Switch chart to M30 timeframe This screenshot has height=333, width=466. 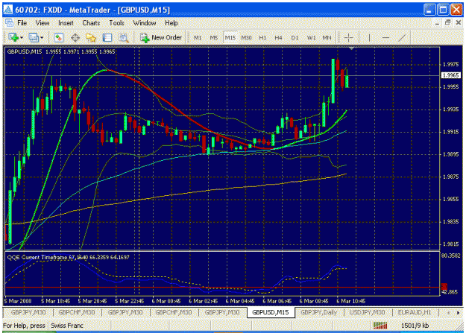point(246,38)
